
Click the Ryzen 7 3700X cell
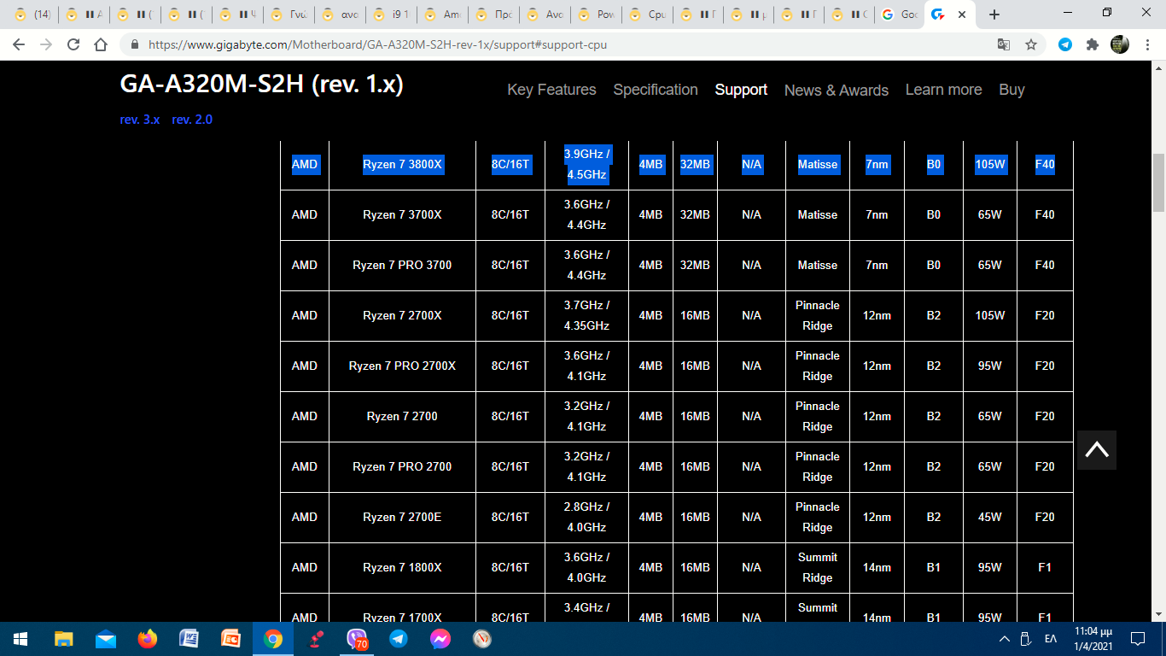[x=402, y=214]
